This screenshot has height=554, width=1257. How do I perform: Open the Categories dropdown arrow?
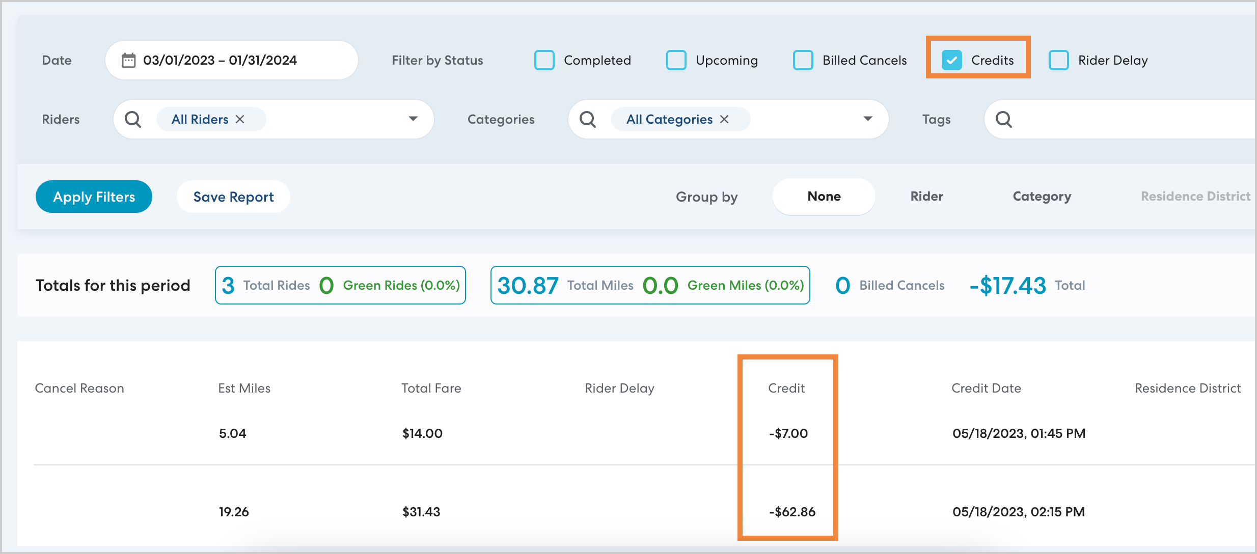point(868,119)
